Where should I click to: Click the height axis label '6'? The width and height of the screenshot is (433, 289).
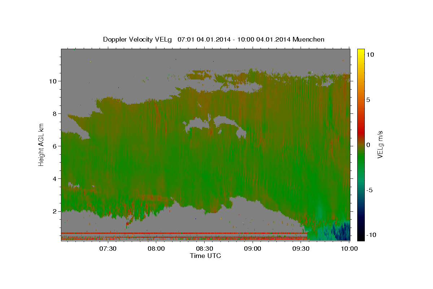coord(55,146)
